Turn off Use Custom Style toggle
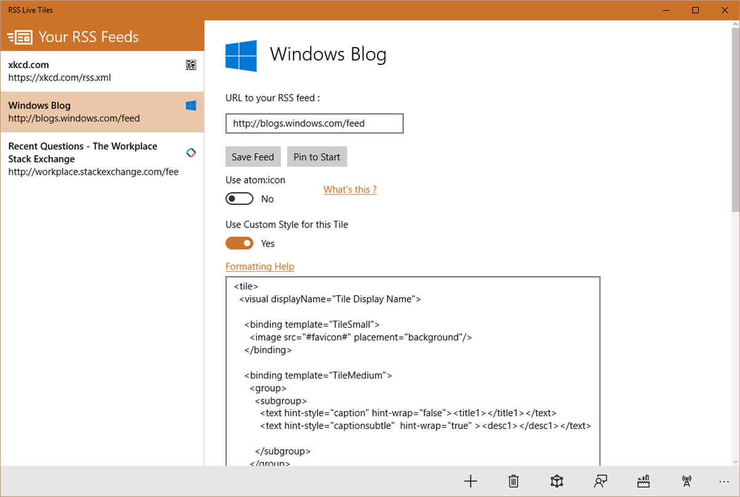 tap(240, 244)
